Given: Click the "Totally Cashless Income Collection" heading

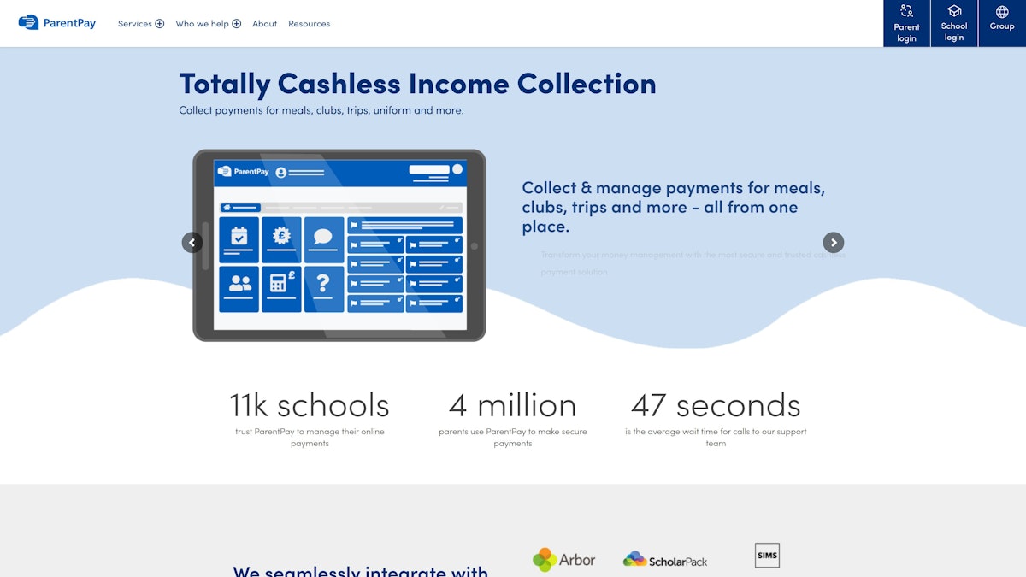Looking at the screenshot, I should click(x=418, y=84).
